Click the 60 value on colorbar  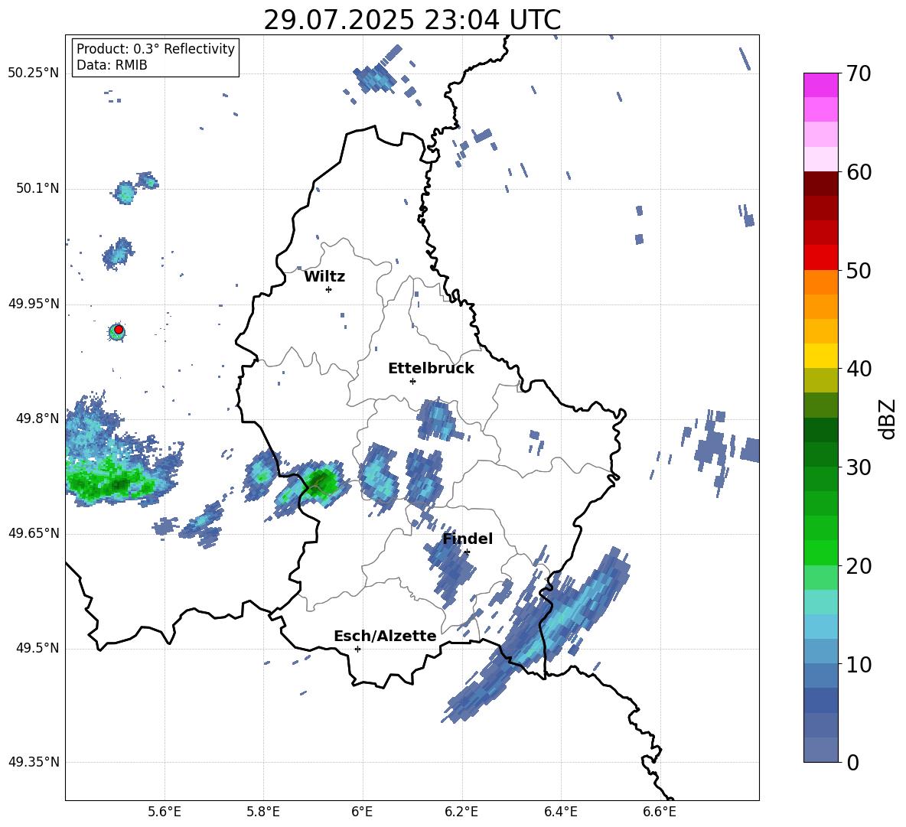click(x=858, y=172)
